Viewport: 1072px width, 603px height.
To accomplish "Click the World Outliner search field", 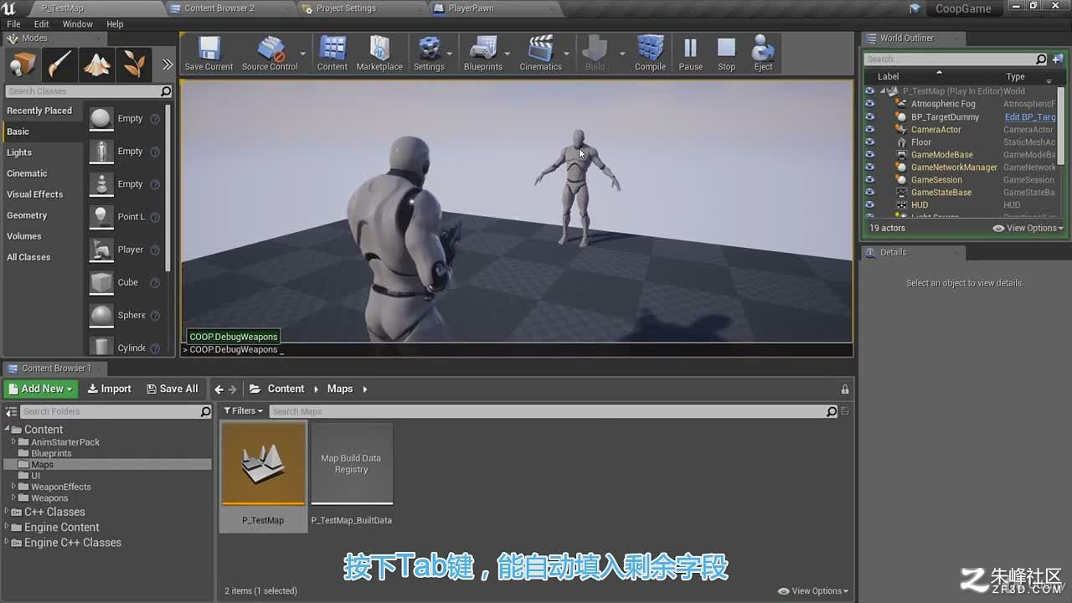I will point(956,59).
